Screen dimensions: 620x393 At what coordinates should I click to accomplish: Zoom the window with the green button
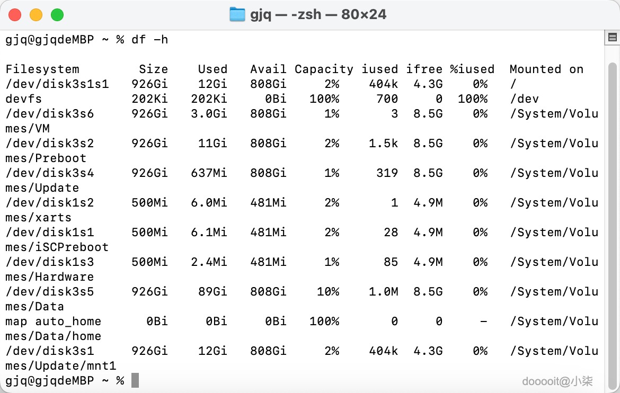[x=57, y=15]
